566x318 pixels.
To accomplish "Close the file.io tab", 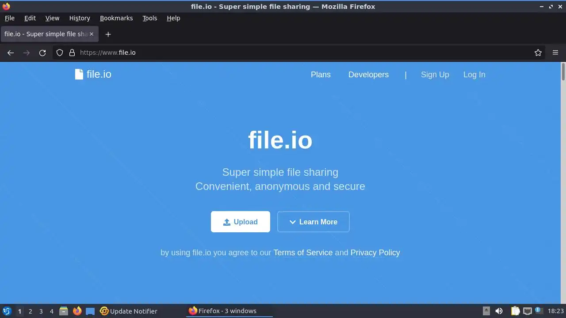I will (92, 34).
